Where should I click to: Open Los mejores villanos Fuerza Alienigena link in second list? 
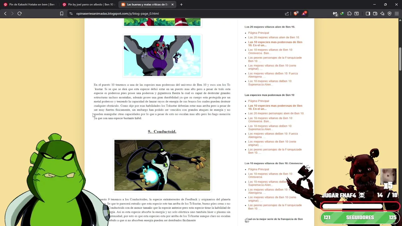(273, 135)
